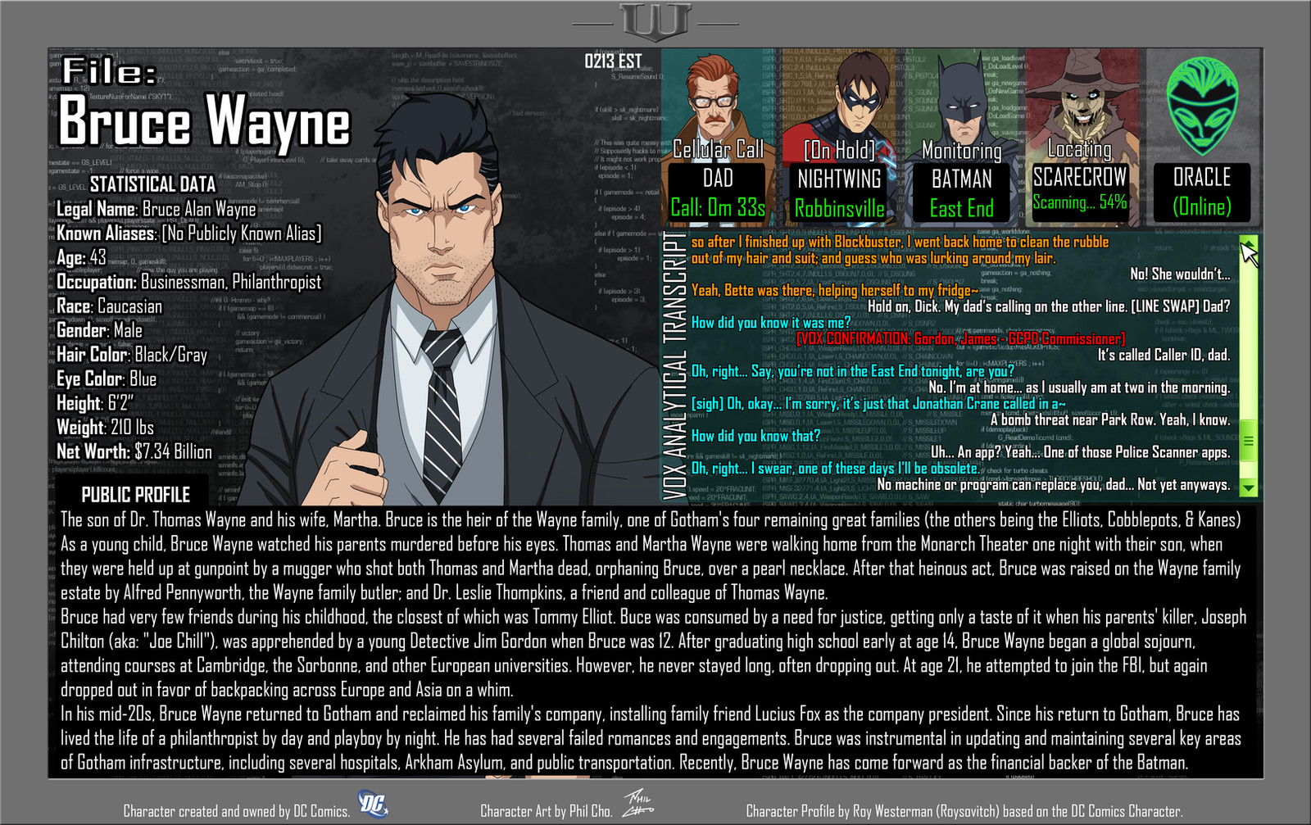Click line 'Yeah, Bette was there, helping herself'

coord(835,291)
